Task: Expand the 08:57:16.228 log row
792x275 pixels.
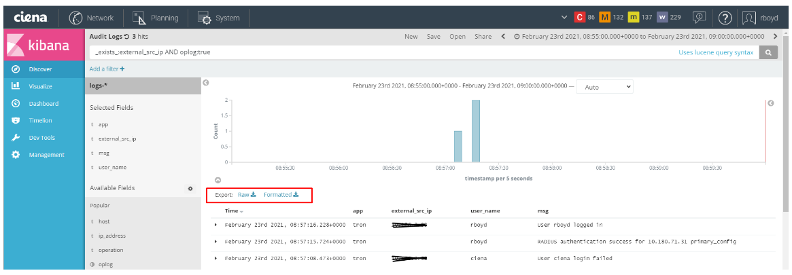Action: pyautogui.click(x=216, y=224)
